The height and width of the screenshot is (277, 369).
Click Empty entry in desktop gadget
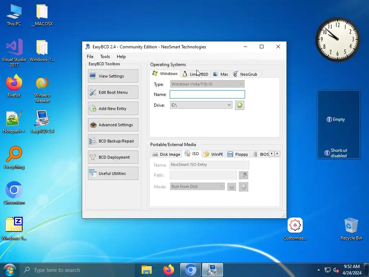pos(335,119)
